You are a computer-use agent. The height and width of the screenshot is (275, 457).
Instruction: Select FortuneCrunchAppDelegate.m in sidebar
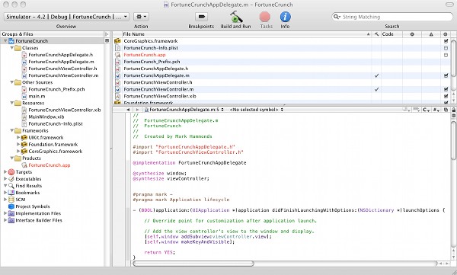[x=61, y=62]
